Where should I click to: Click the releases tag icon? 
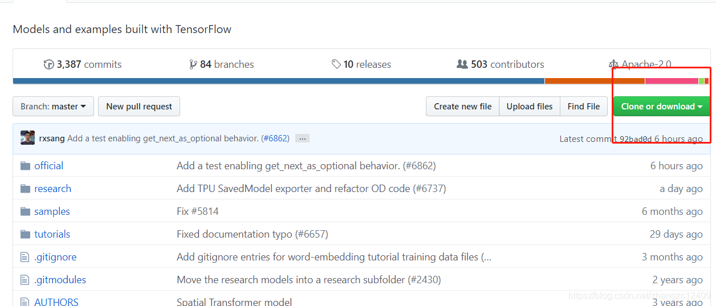pos(336,64)
